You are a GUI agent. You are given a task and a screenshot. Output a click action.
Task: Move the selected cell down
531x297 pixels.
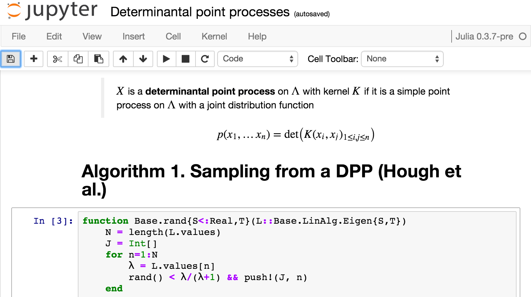[143, 59]
